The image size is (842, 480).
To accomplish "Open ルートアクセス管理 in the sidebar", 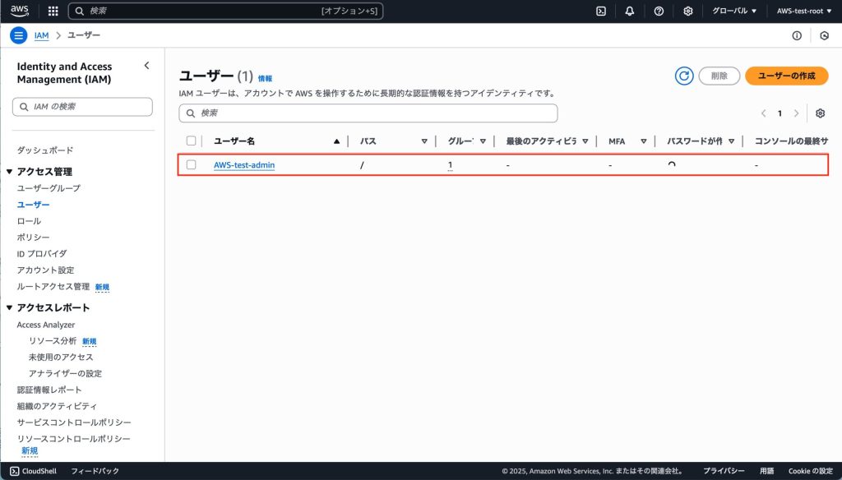I will tap(53, 286).
